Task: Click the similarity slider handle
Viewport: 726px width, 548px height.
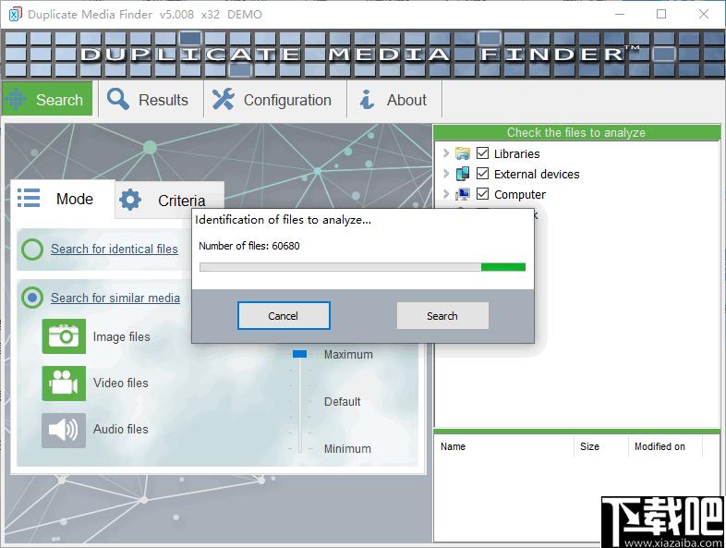Action: 299,354
